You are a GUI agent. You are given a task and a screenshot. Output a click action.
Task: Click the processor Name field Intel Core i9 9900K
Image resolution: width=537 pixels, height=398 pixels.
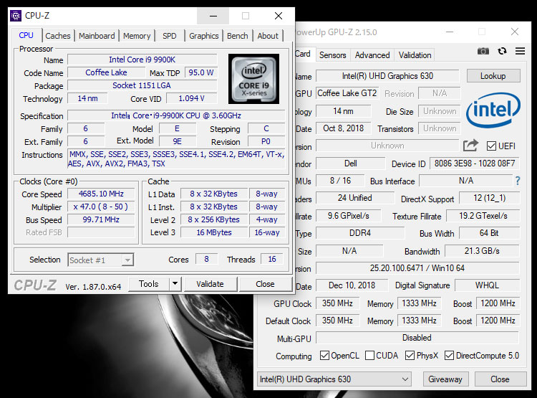[x=142, y=60]
